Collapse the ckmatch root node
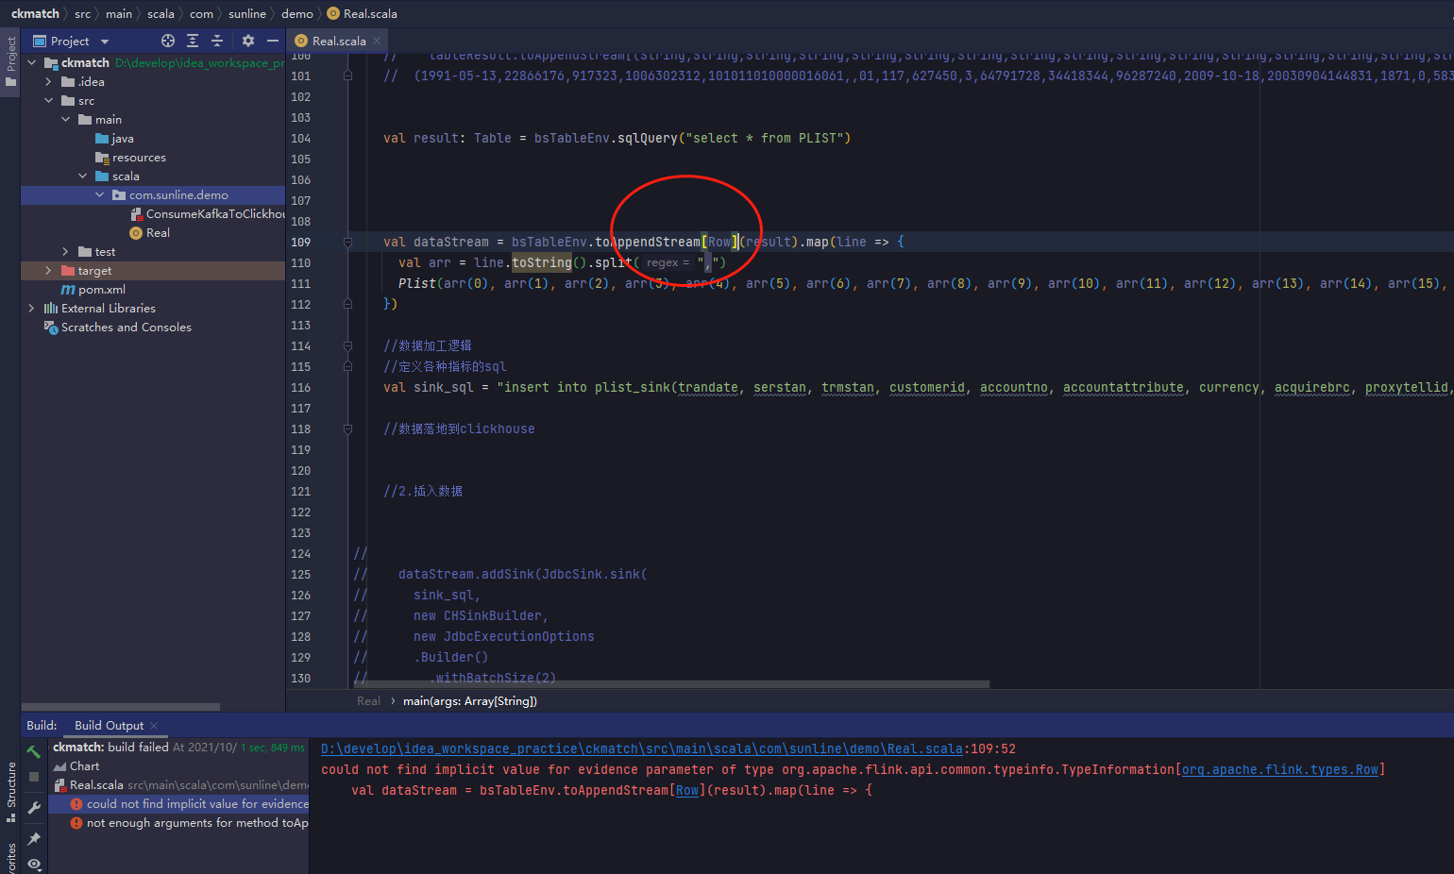 coord(32,63)
